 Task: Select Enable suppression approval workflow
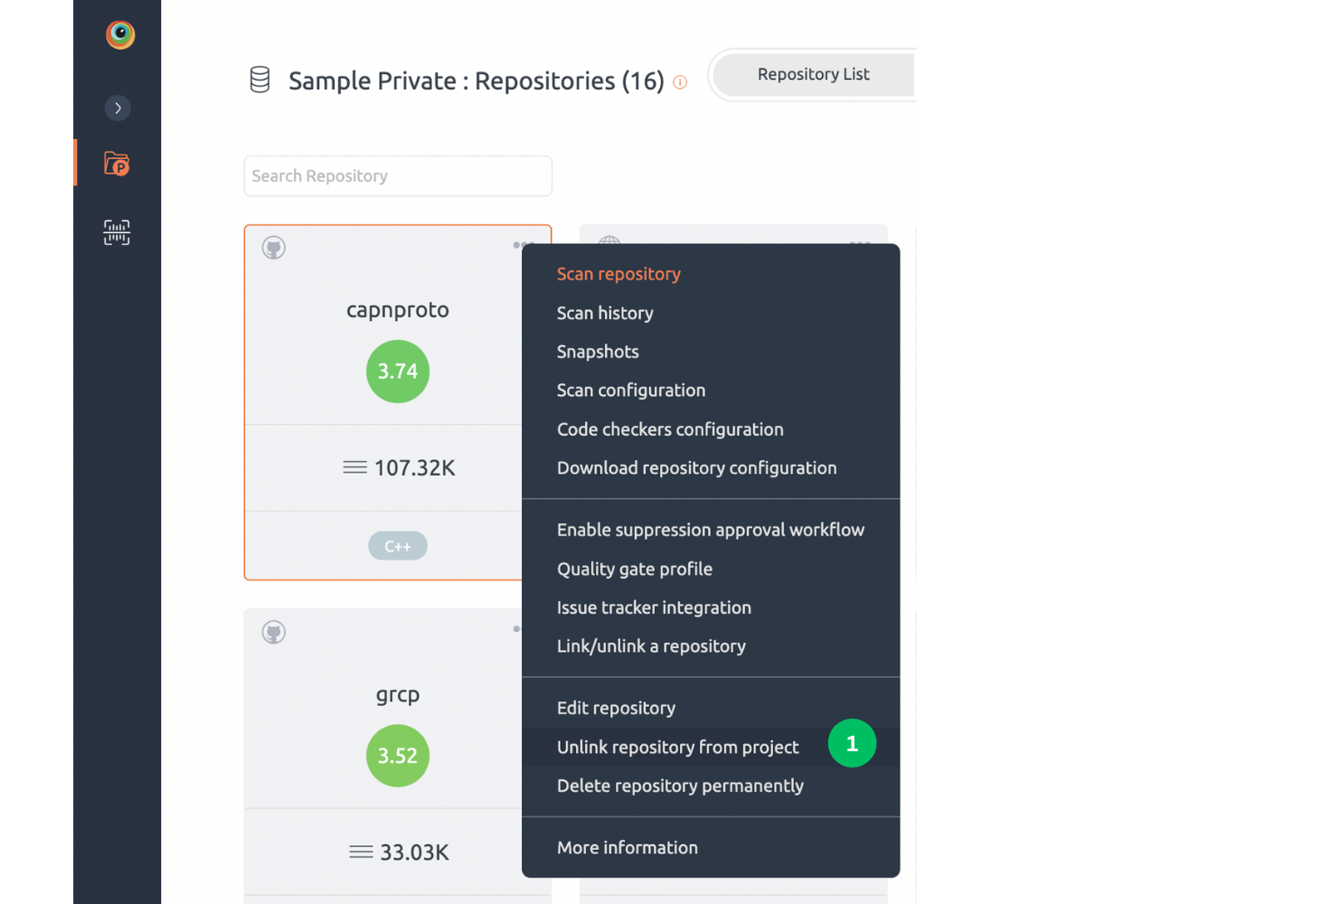coord(711,530)
